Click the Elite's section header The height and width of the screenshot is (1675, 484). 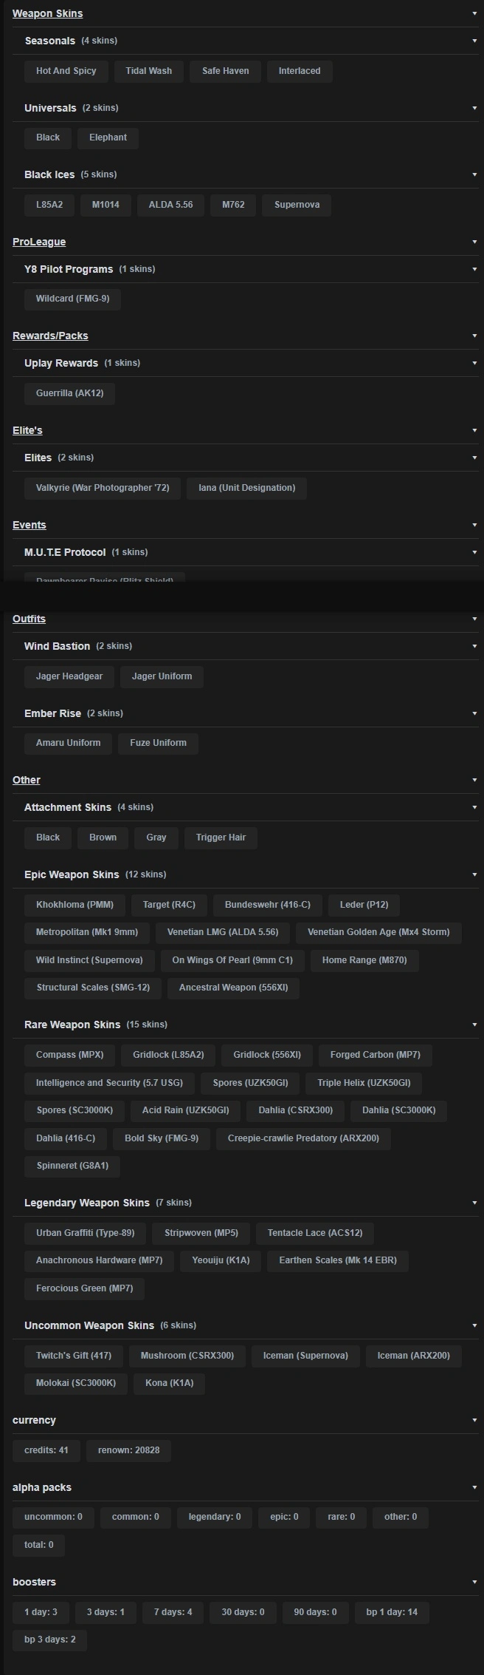(27, 430)
